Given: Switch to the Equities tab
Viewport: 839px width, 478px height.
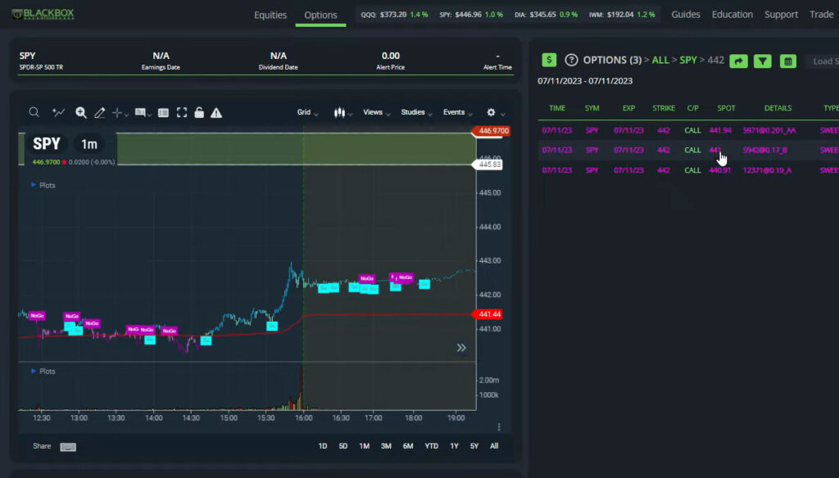Looking at the screenshot, I should point(270,15).
